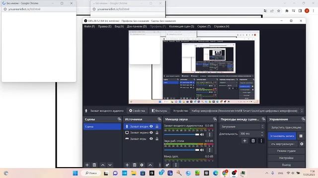Hide the Захват входного source

151,127
